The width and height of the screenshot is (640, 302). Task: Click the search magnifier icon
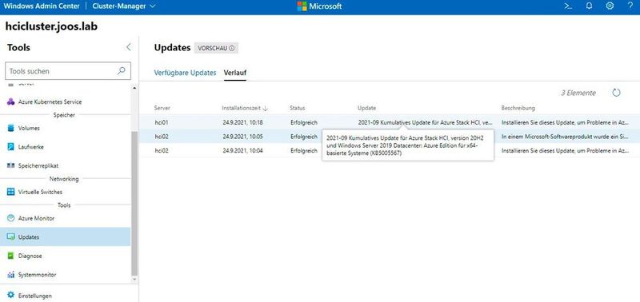point(122,70)
